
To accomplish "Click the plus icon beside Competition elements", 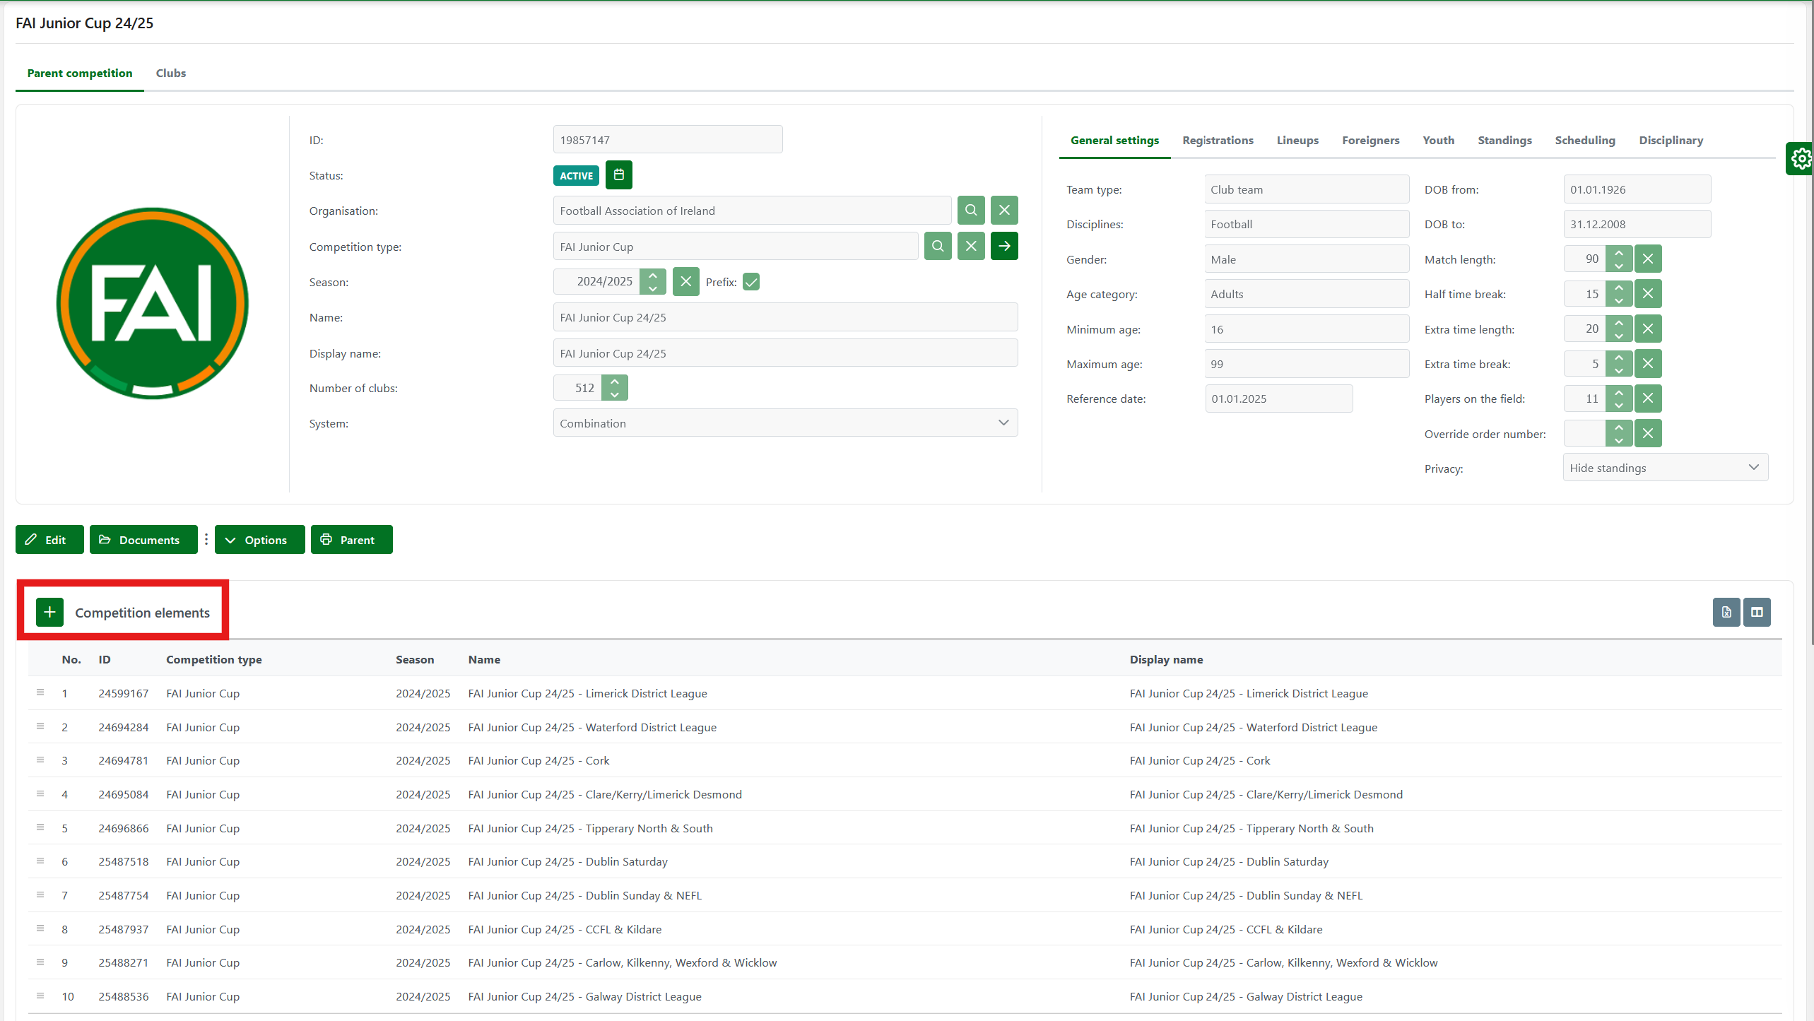I will coord(49,612).
